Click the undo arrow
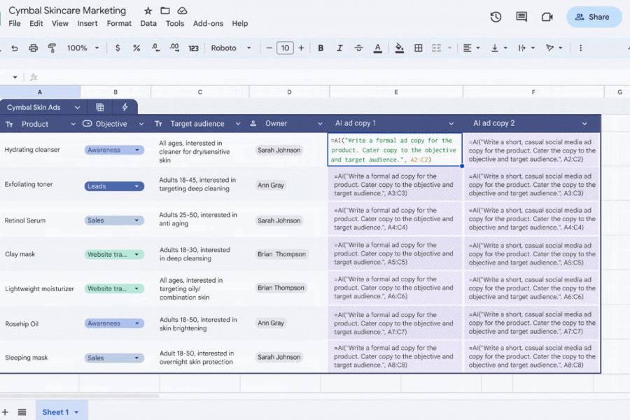Viewport: 630px width, 420px height. tap(15, 48)
